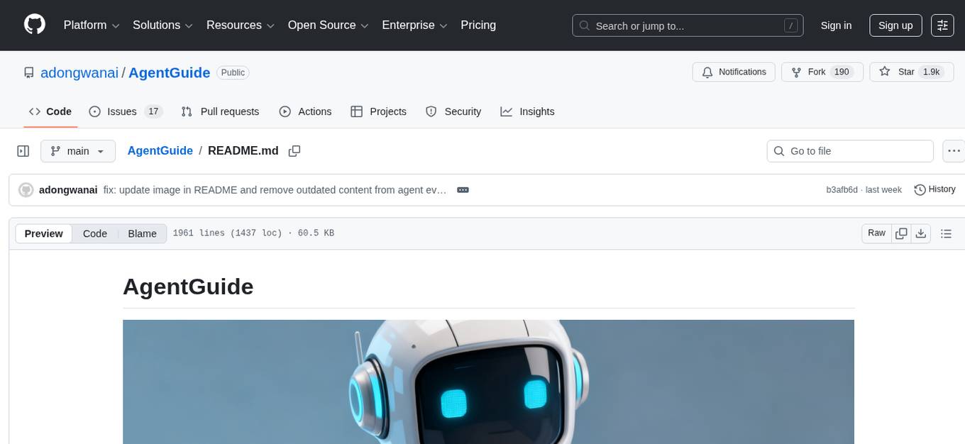This screenshot has width=965, height=444.
Task: Click the Go to file search field
Action: [849, 150]
